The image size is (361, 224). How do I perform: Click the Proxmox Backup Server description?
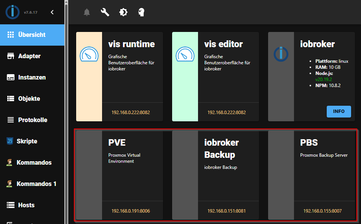coord(324,155)
